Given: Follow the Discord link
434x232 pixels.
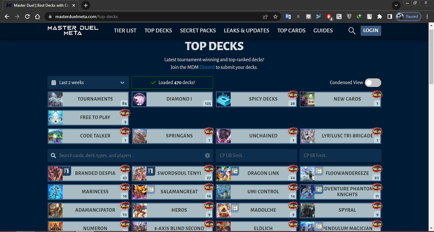Looking at the screenshot, I should (x=207, y=67).
